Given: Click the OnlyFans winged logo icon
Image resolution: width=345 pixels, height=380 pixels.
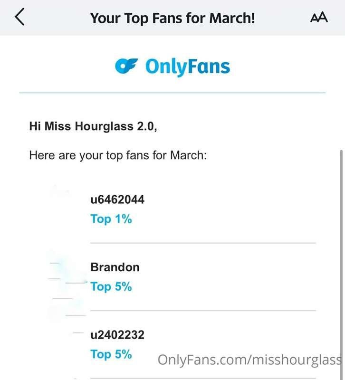Looking at the screenshot, I should point(126,66).
